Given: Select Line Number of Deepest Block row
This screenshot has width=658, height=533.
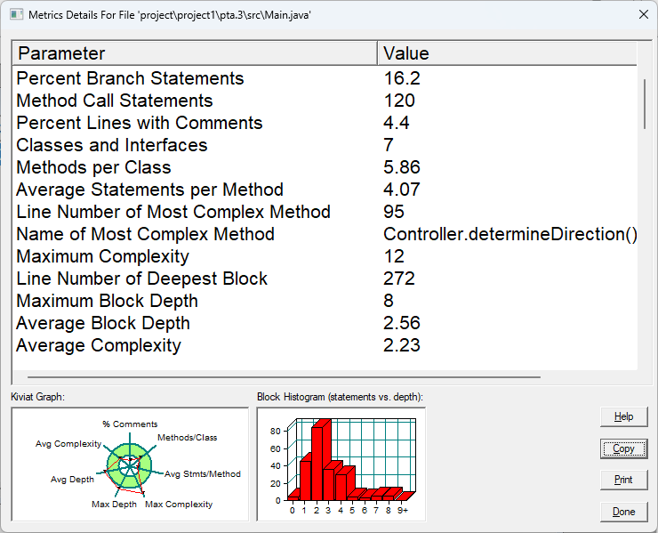Looking at the screenshot, I should tap(325, 279).
